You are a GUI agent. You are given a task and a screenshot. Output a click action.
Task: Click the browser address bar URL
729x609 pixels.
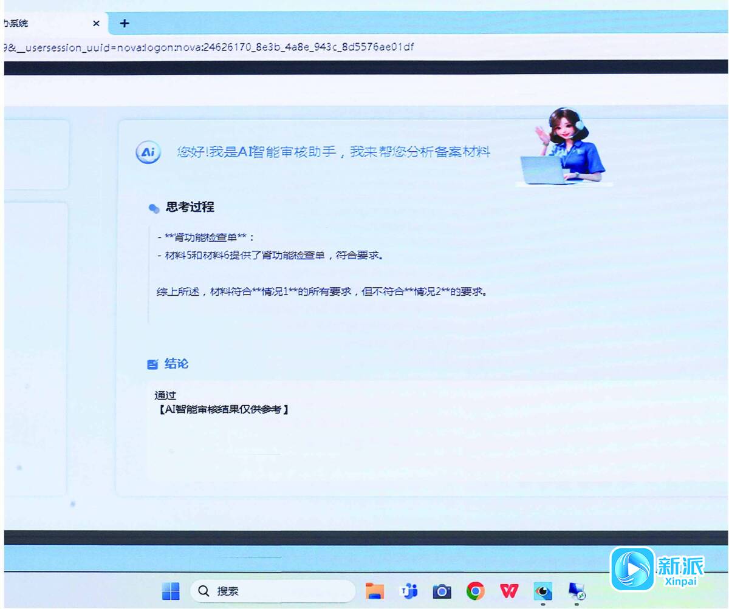(210, 47)
